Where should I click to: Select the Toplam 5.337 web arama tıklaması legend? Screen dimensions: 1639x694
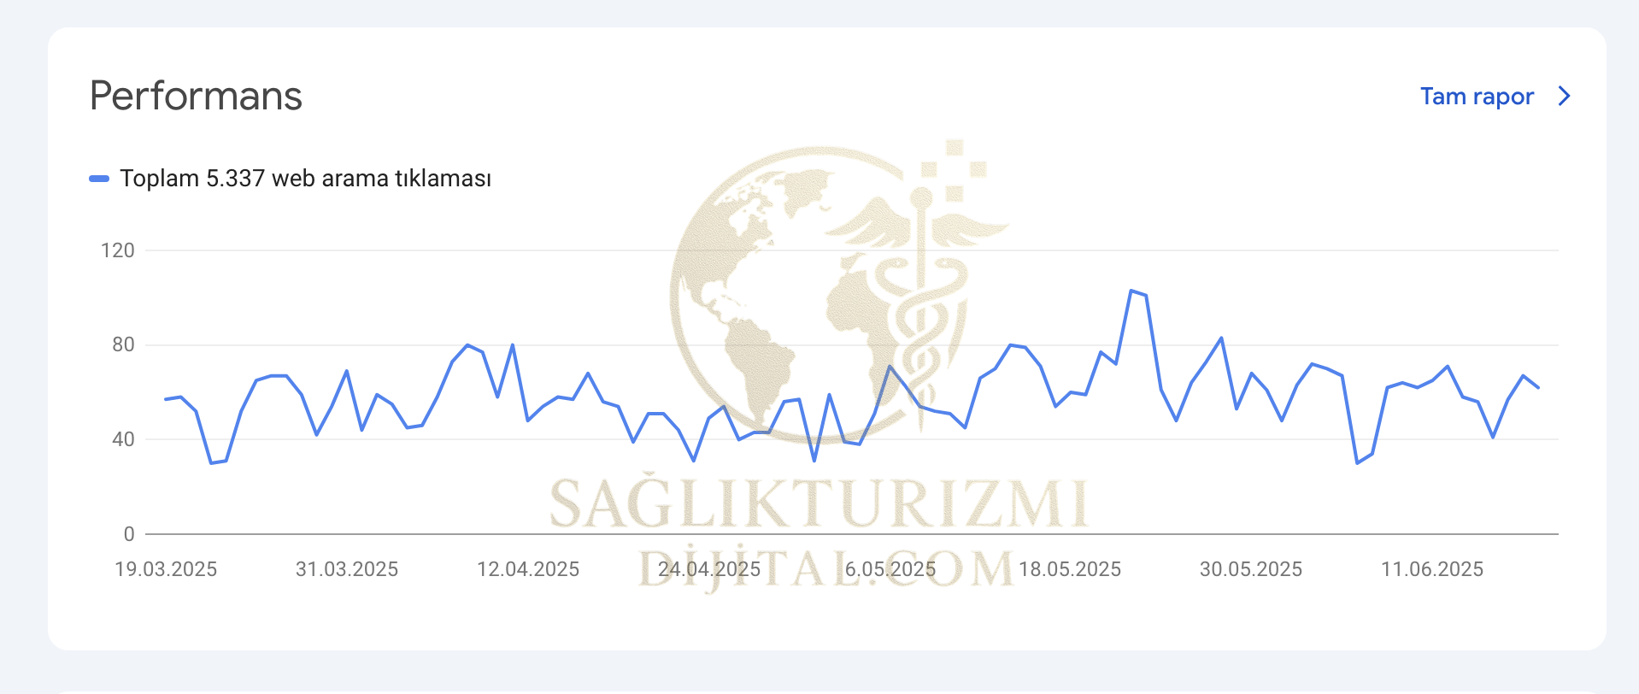click(305, 179)
